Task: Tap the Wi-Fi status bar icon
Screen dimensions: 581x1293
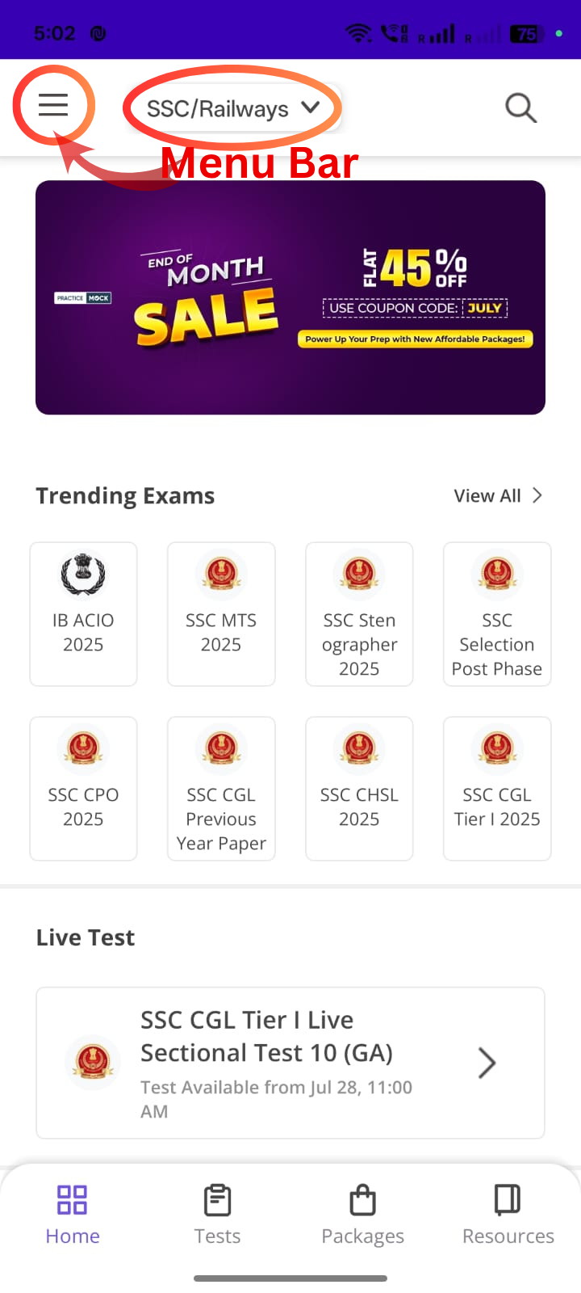Action: [357, 34]
